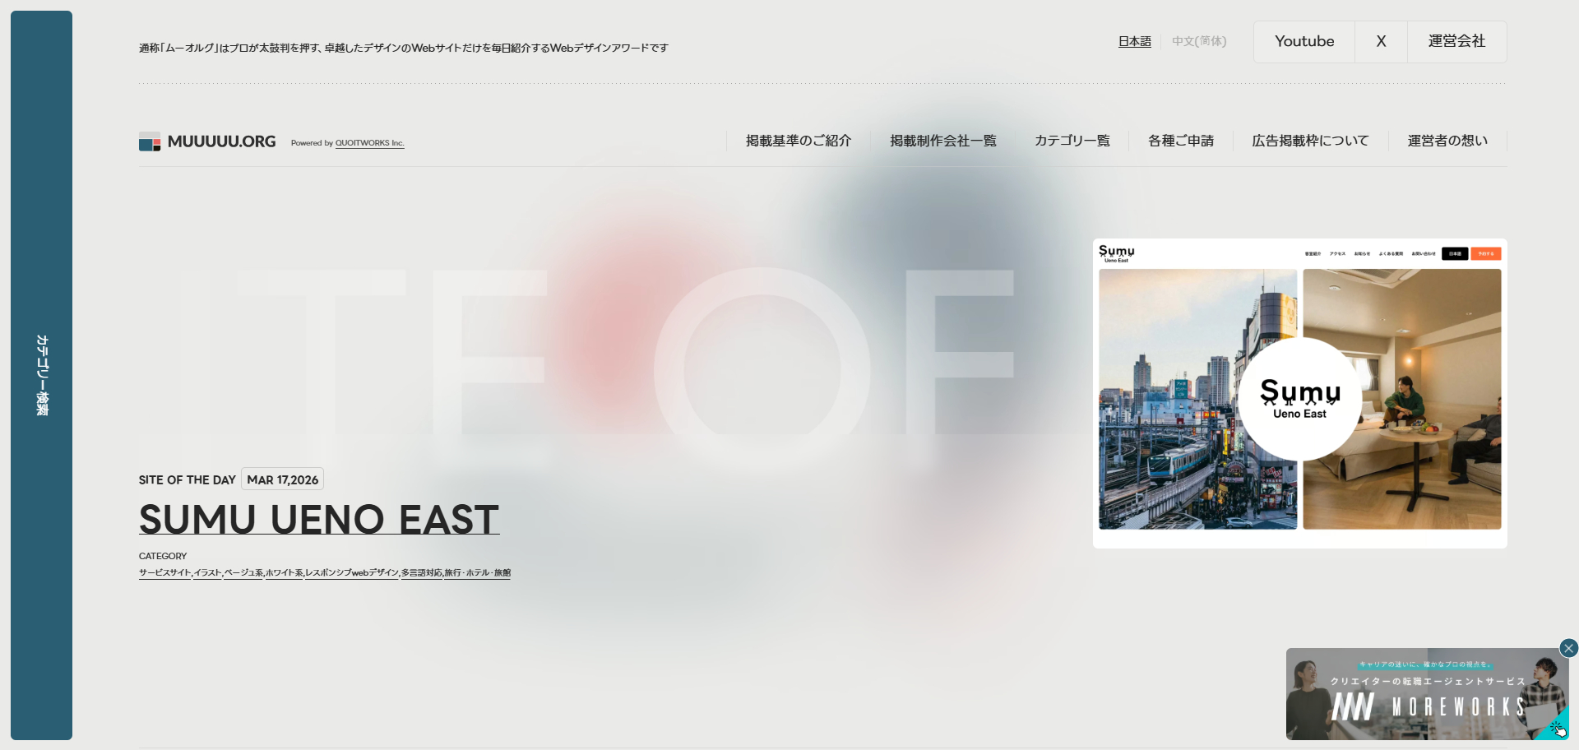This screenshot has height=750, width=1579.
Task: Close the MOREWORKS ad banner
Action: pos(1568,648)
